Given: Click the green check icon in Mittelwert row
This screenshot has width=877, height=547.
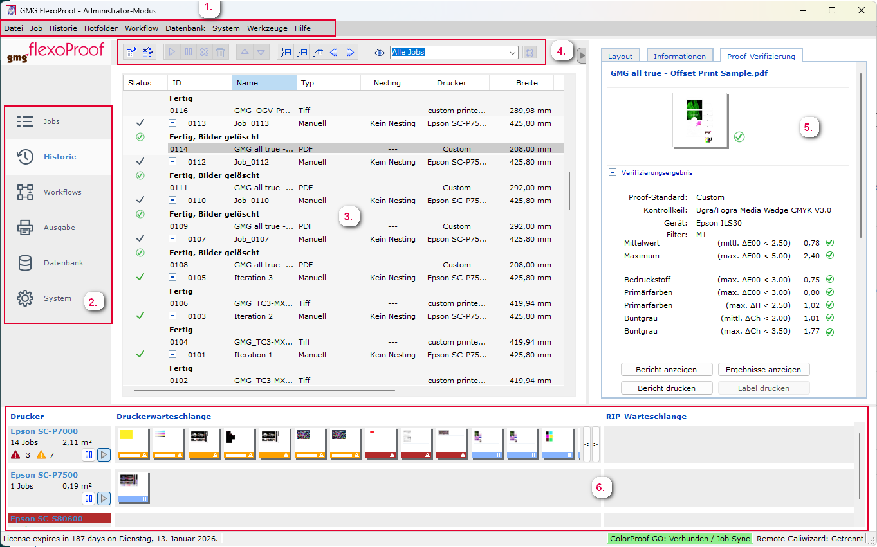Looking at the screenshot, I should point(830,243).
